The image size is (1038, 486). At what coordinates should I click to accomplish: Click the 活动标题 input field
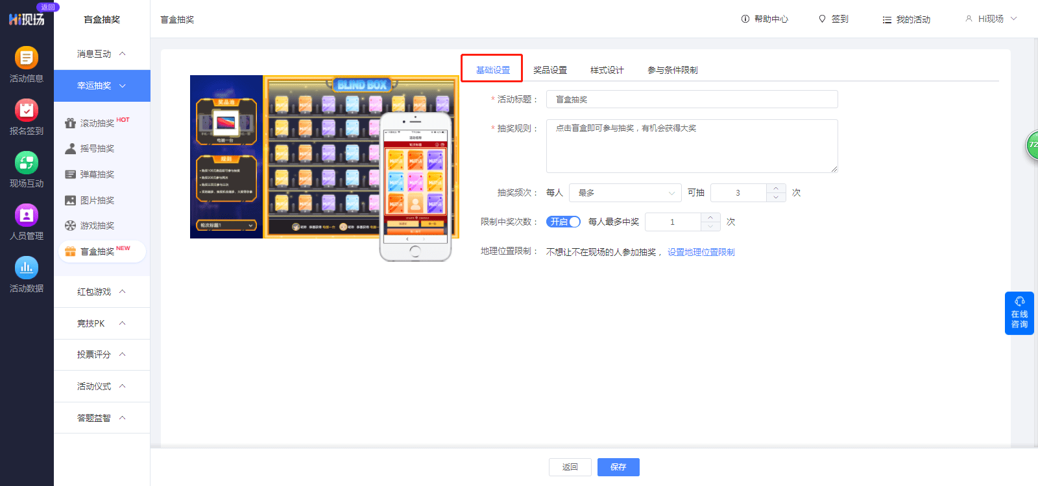click(692, 99)
